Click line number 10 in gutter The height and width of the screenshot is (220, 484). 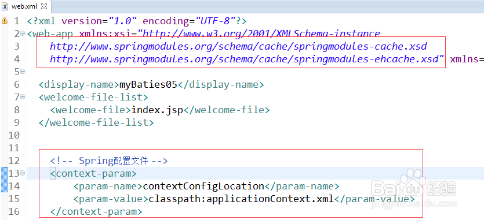pos(14,135)
